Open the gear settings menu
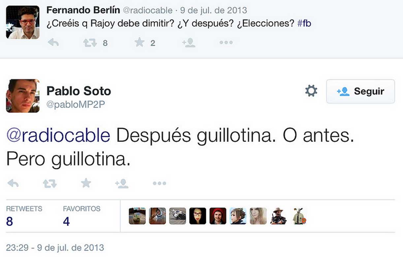Screen dimensions: 403x257 tap(311, 91)
